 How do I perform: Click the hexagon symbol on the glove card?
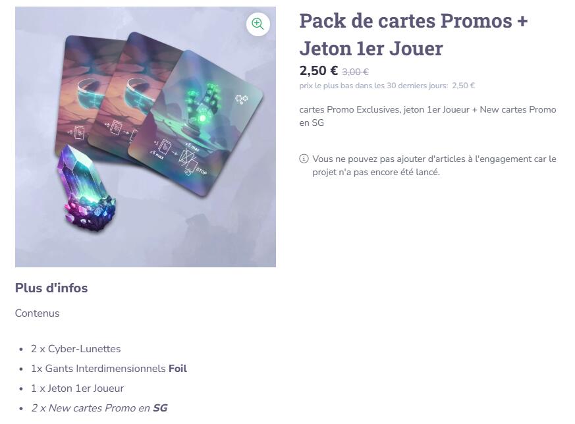coord(241,99)
